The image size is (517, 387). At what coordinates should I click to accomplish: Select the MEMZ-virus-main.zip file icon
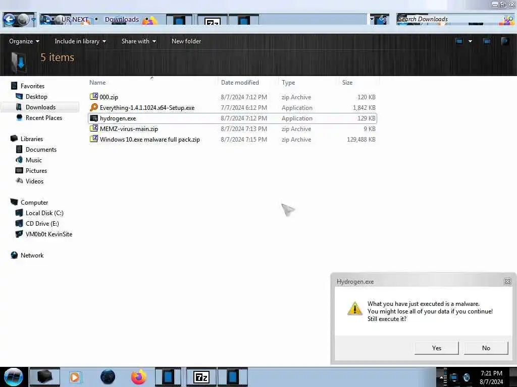click(x=94, y=128)
